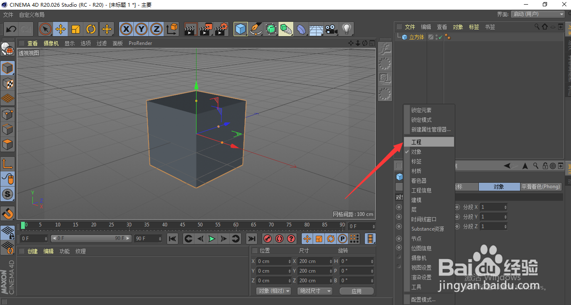Add a Light object

[346, 29]
